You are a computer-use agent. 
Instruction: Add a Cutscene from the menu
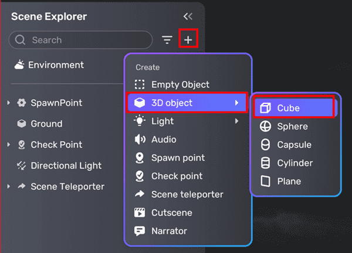tap(171, 212)
